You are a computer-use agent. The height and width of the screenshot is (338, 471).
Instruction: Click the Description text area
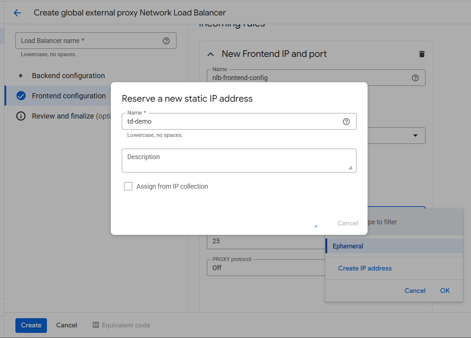click(239, 160)
